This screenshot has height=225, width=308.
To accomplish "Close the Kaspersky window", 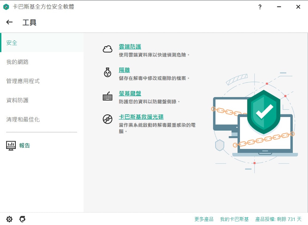I will [298, 7].
